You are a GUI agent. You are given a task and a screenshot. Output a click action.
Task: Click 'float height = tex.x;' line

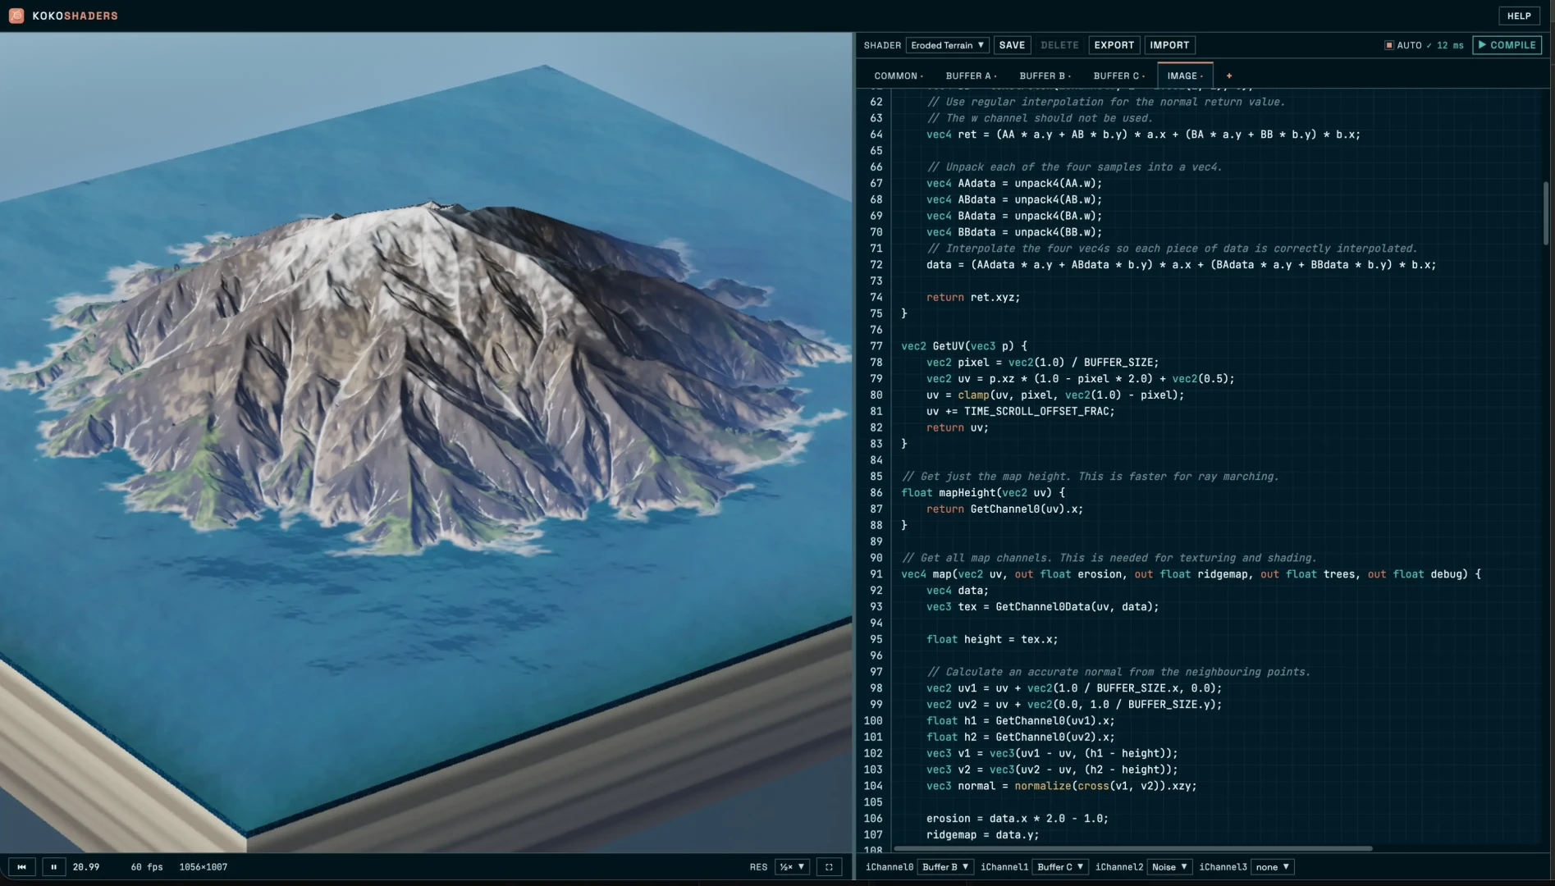(x=992, y=639)
